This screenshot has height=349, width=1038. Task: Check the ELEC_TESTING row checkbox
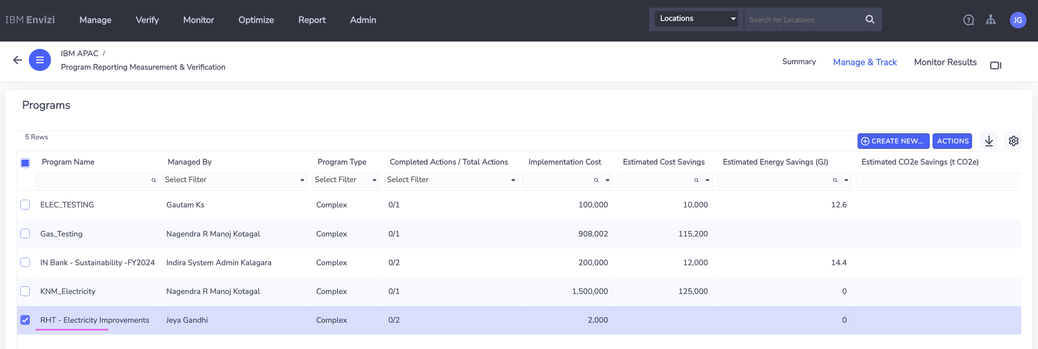(x=25, y=205)
